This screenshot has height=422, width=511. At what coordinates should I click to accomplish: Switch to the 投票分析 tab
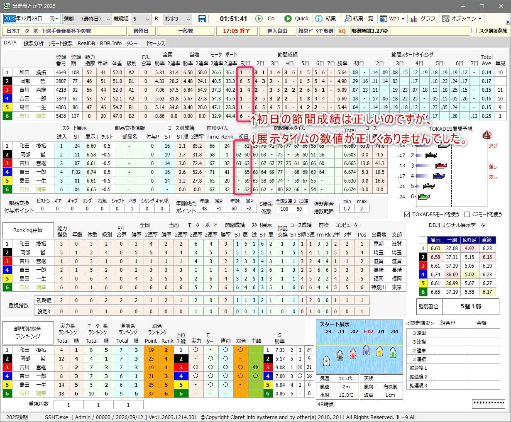click(x=33, y=43)
